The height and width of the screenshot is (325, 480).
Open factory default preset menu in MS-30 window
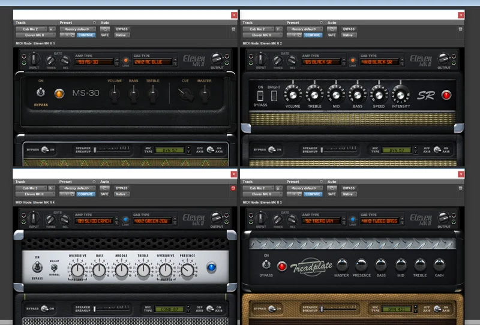tap(78, 29)
